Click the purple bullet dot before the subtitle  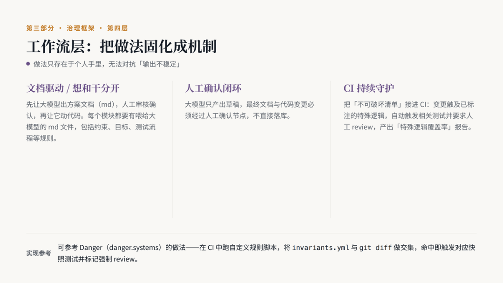[x=28, y=64]
